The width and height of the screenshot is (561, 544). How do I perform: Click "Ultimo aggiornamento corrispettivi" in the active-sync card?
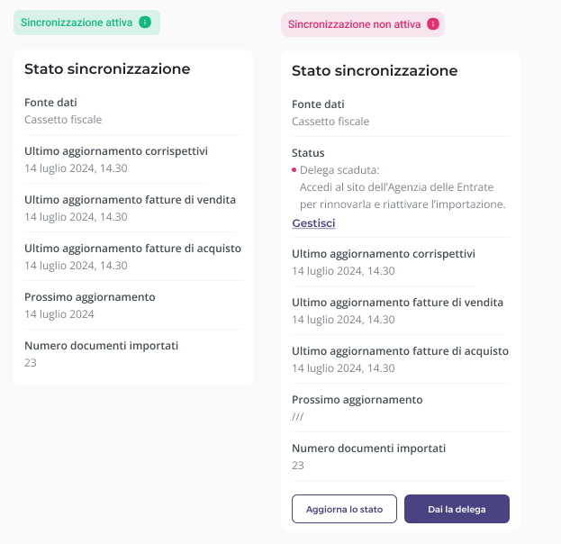(x=116, y=150)
